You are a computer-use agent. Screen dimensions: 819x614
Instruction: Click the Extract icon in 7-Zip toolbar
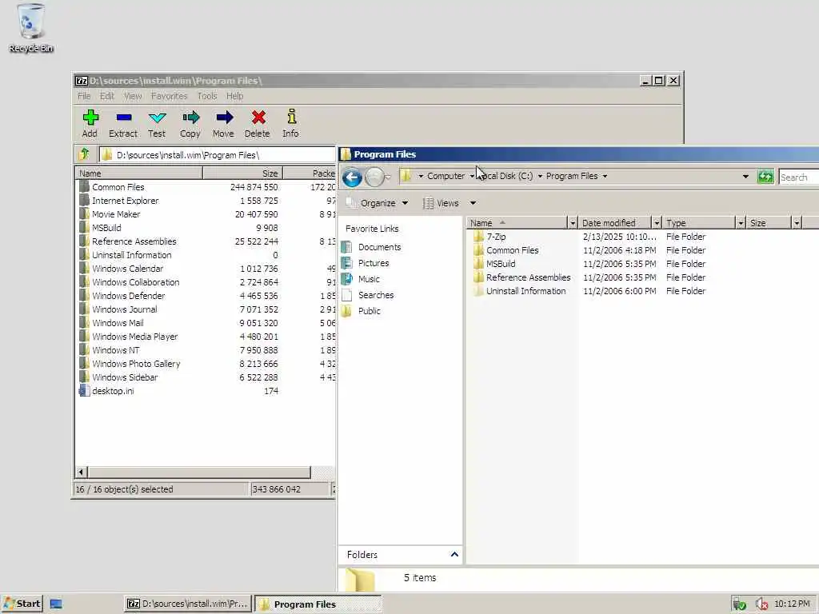123,118
